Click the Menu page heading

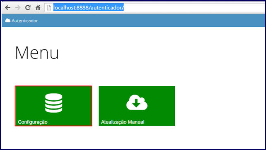click(37, 53)
